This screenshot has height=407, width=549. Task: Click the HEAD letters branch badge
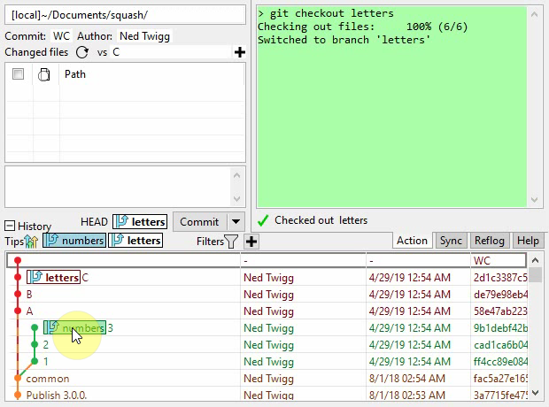coord(140,221)
